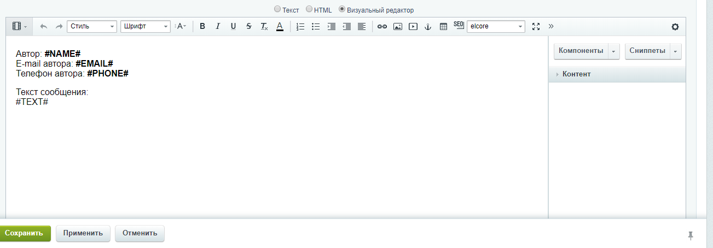Click the remove formatting icon
Image resolution: width=713 pixels, height=248 pixels.
[x=264, y=26]
